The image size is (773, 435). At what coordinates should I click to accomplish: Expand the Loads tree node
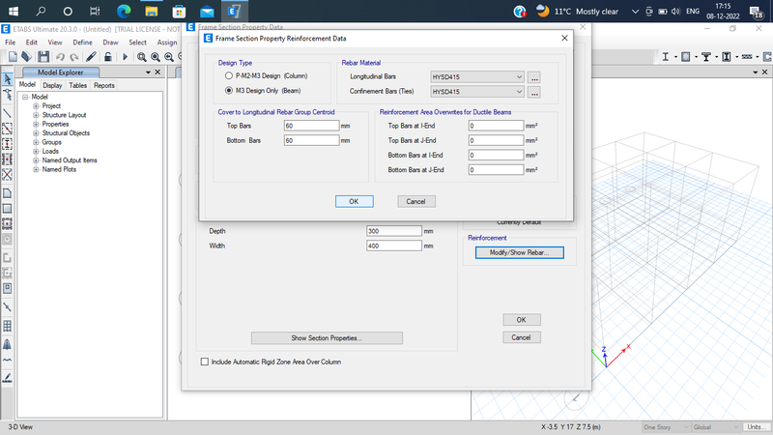point(36,152)
